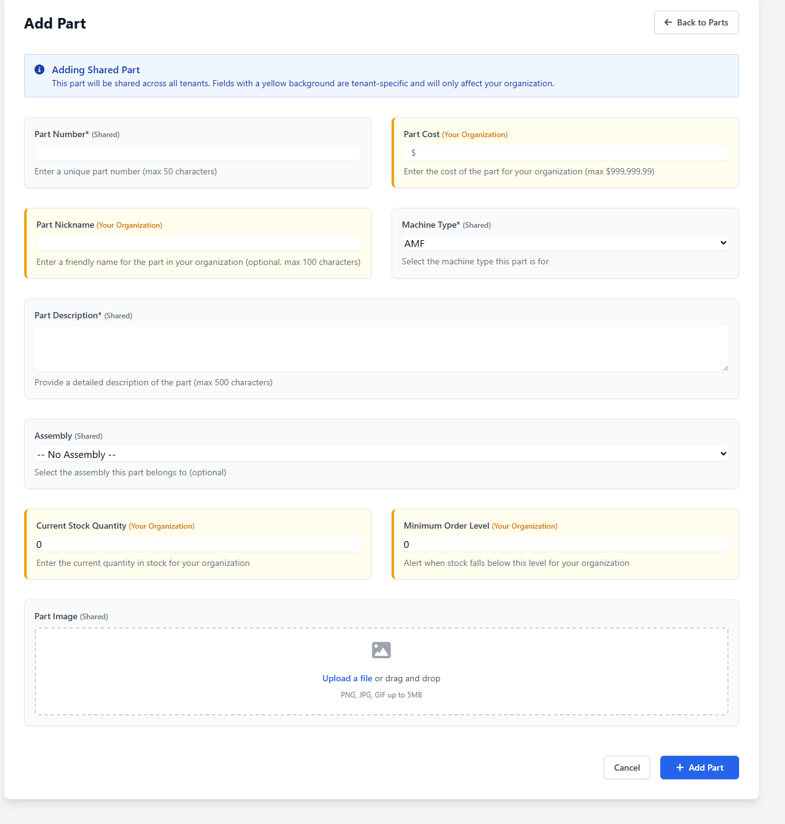Click the Adding Shared Part banner title
This screenshot has width=785, height=824.
pyautogui.click(x=96, y=69)
